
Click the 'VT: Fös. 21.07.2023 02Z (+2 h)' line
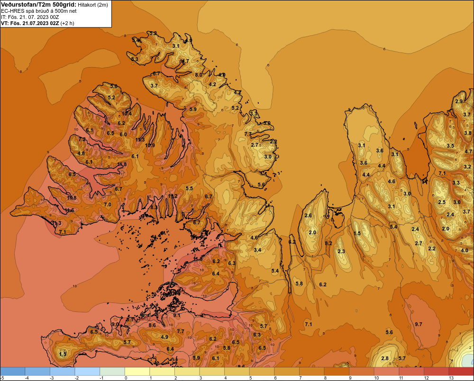point(37,23)
